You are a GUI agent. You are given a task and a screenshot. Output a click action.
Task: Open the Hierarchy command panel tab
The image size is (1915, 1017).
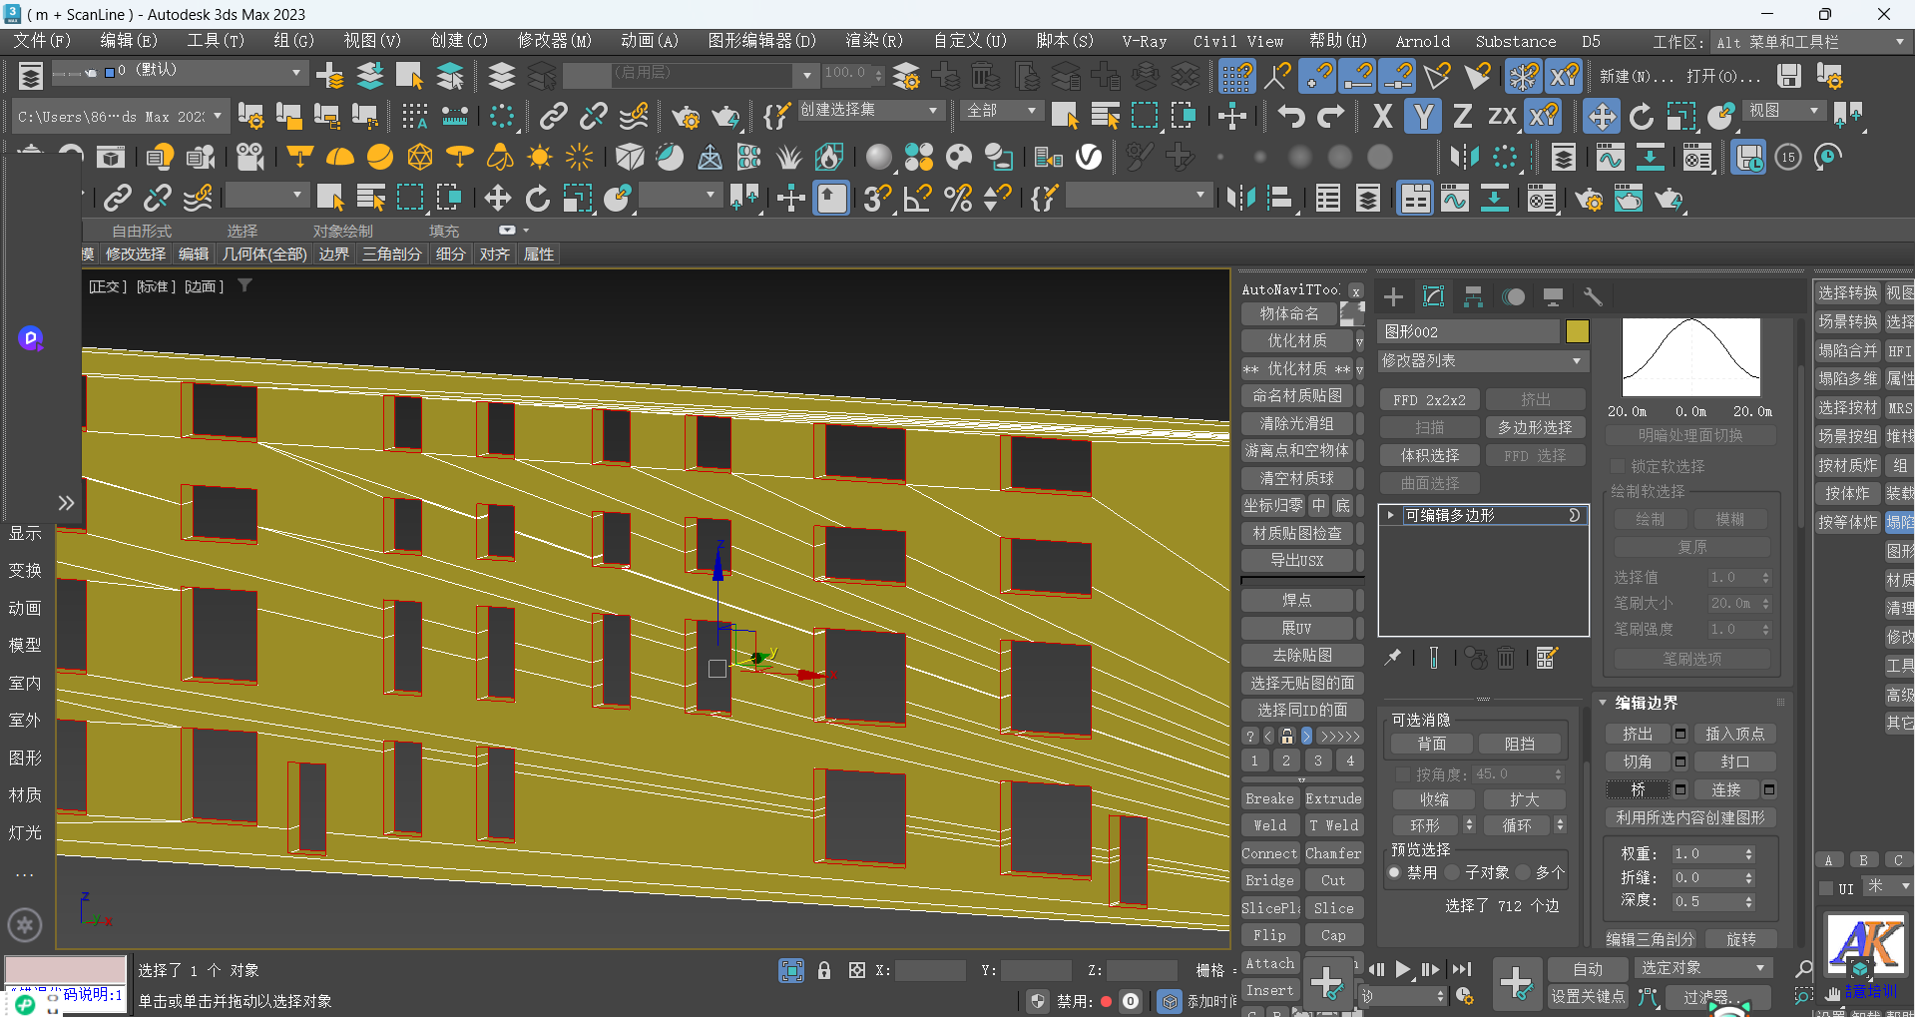[1473, 296]
